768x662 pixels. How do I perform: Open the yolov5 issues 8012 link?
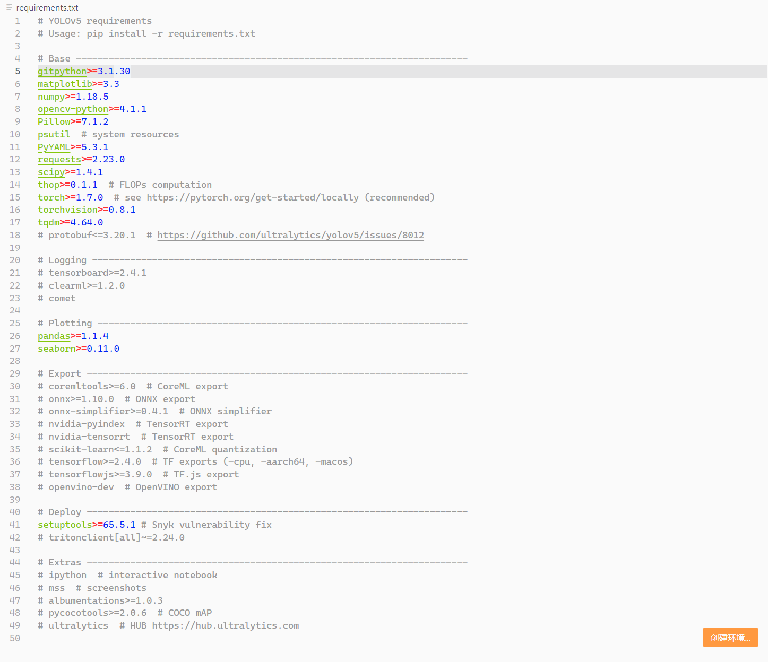[x=291, y=235]
